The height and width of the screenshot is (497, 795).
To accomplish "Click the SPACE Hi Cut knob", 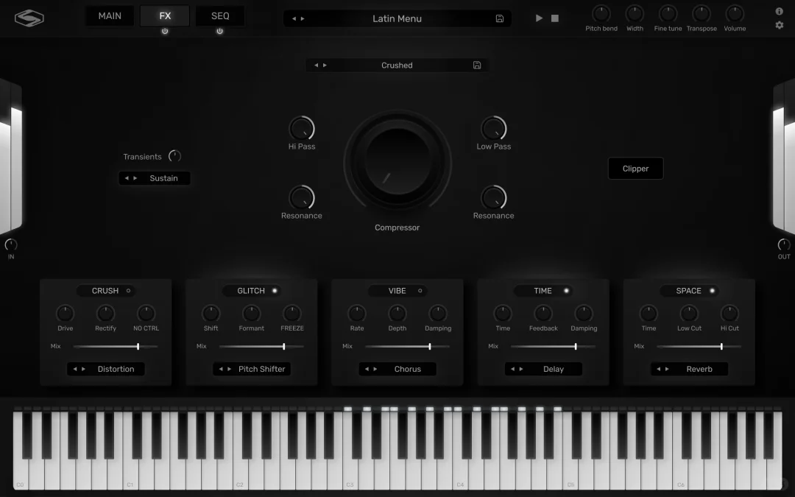I will pyautogui.click(x=729, y=314).
